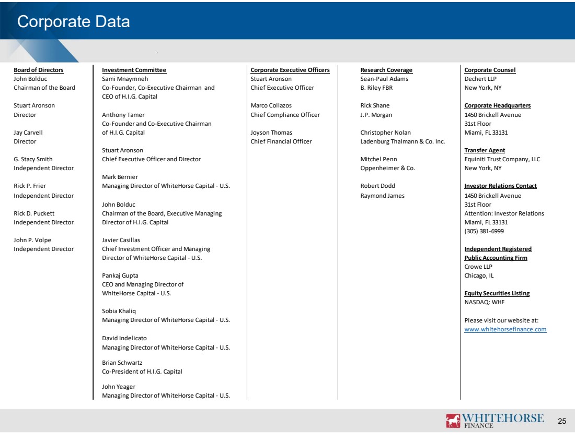575x443 pixels.
Task: Click 'Chief Executive Officer and Director' text
Action: (x=151, y=159)
